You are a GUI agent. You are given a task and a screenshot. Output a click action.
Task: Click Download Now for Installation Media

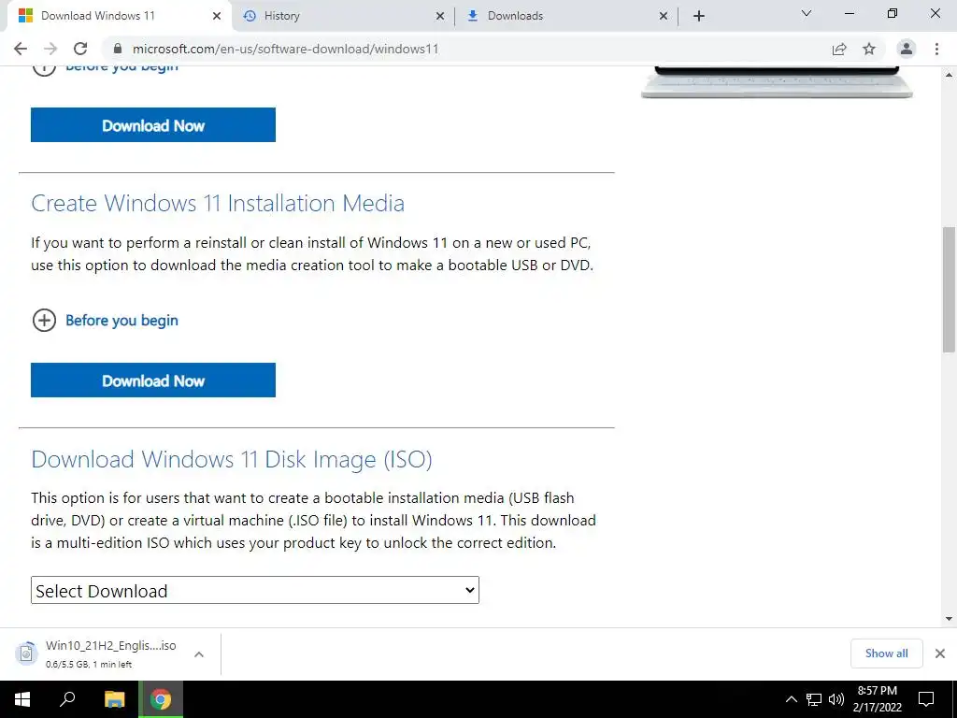click(153, 381)
